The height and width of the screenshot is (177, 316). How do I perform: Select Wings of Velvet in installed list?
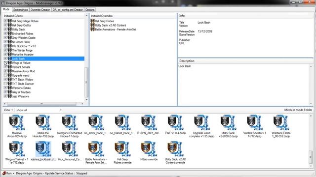coord(21,63)
